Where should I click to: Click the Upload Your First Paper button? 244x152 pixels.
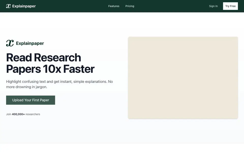point(30,100)
